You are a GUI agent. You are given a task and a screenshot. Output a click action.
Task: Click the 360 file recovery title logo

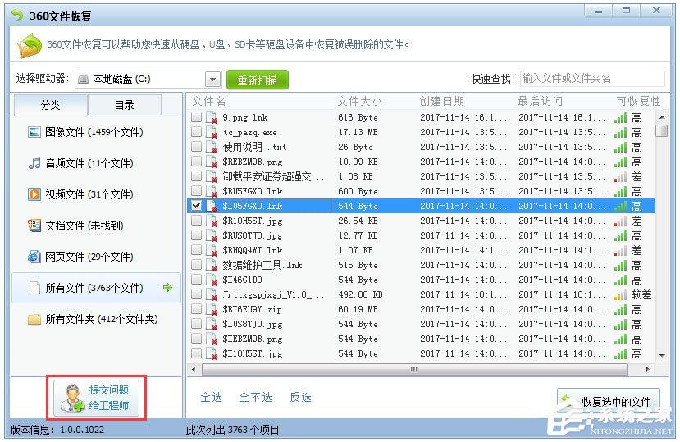click(x=17, y=16)
